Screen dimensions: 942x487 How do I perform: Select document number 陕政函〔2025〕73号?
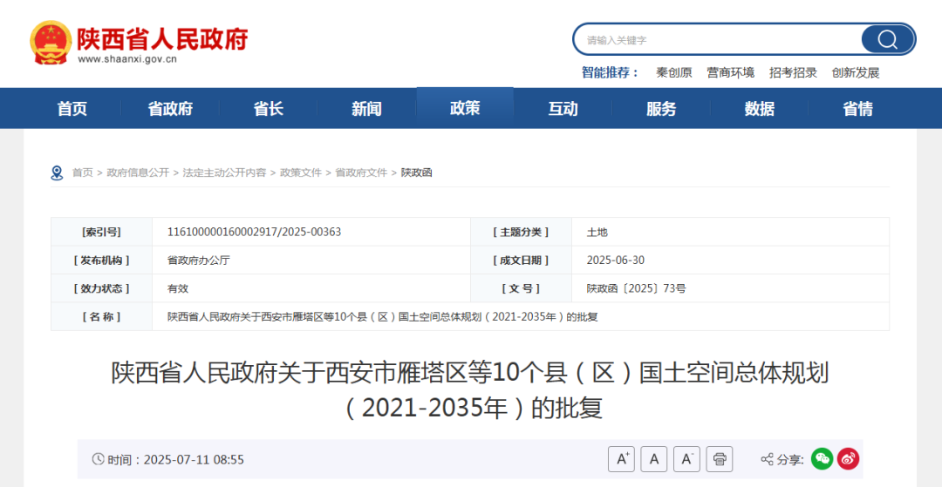[636, 288]
